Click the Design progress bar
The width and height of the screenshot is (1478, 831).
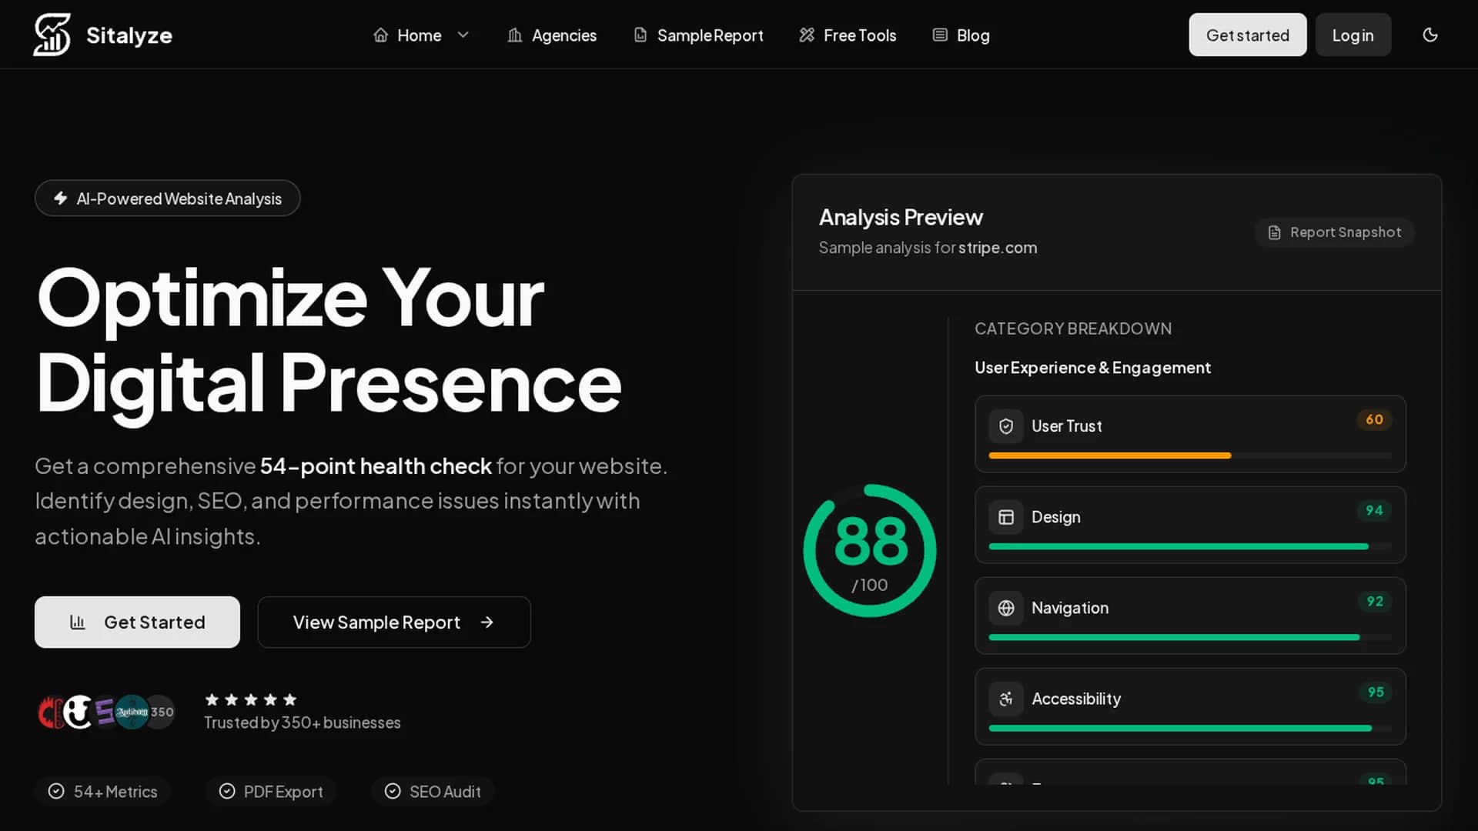[x=1190, y=546]
